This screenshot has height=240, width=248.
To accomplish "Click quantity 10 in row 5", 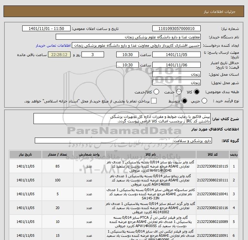I will click(58, 222).
